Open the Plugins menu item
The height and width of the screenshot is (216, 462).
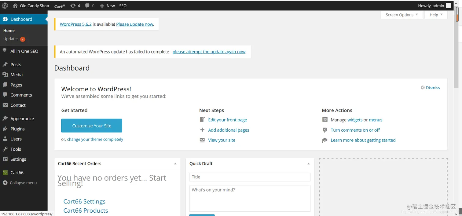tap(17, 129)
